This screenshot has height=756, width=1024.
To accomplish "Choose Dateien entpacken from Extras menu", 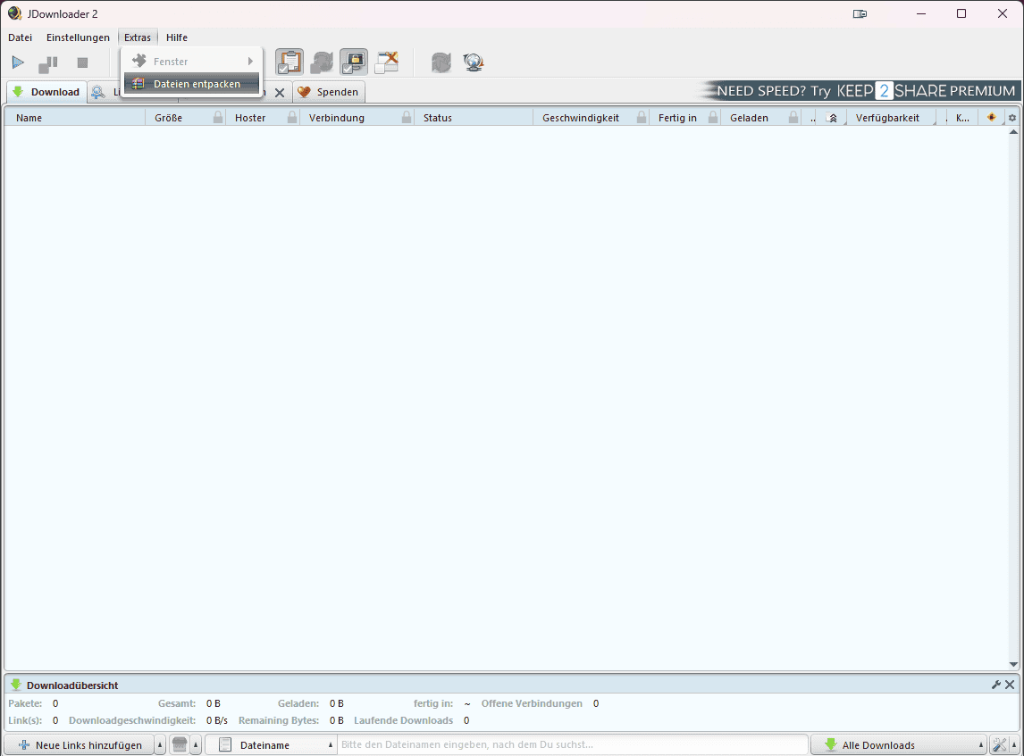I will (x=191, y=84).
